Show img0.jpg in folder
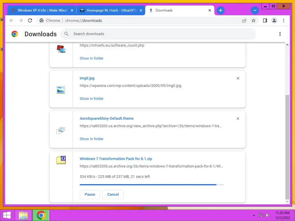Image resolution: width=295 pixels, height=221 pixels. (x=92, y=98)
